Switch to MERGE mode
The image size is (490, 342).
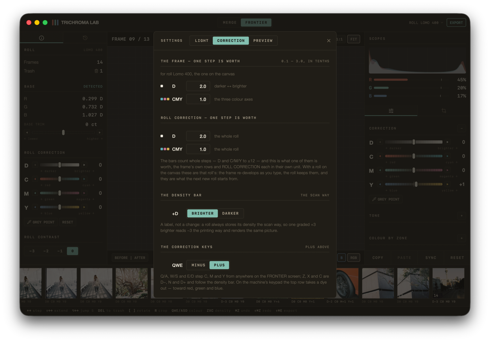(230, 22)
